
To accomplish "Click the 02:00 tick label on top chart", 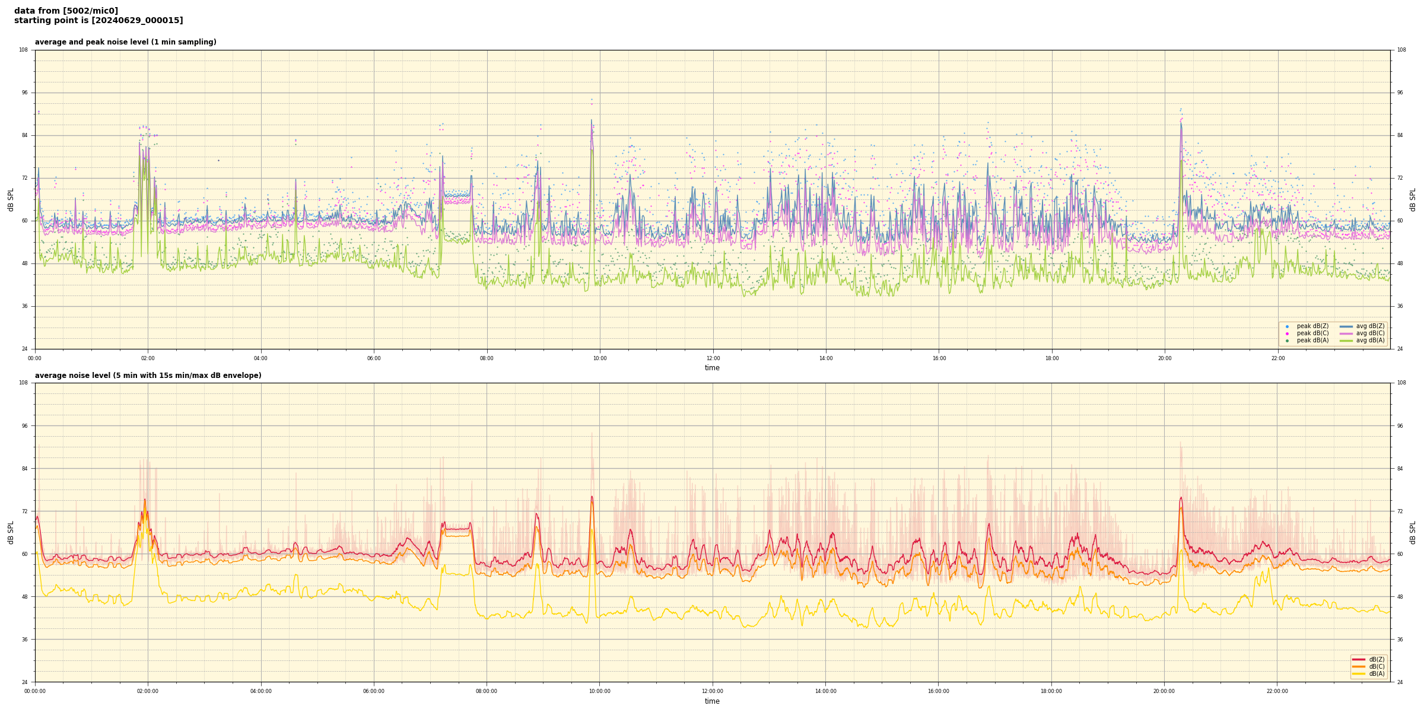I will (148, 358).
